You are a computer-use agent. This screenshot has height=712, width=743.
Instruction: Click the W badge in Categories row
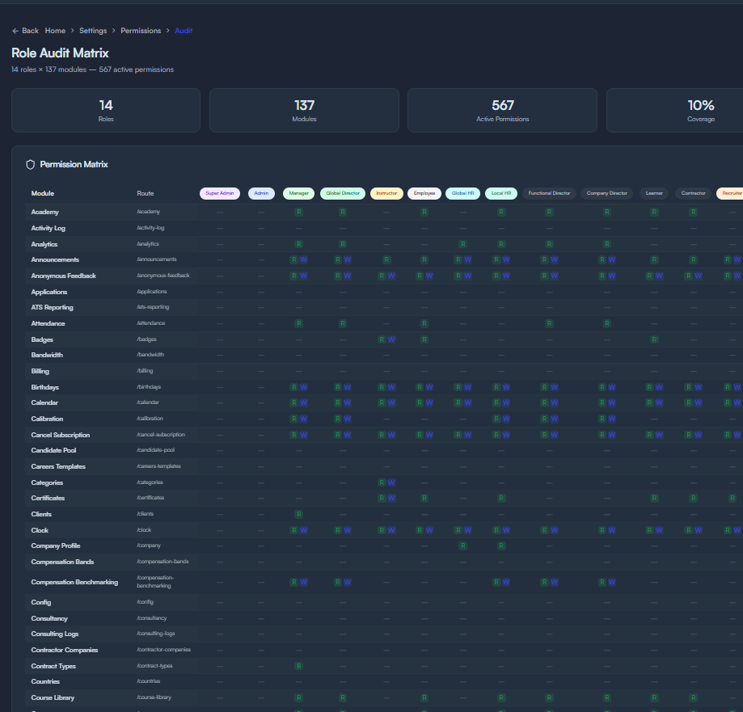tap(391, 482)
